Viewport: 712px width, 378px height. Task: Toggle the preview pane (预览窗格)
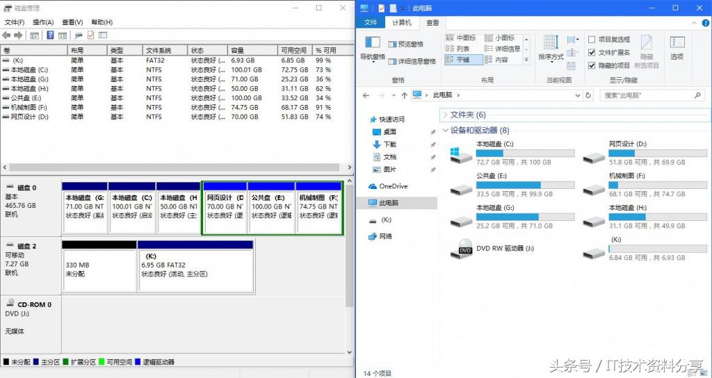[406, 44]
